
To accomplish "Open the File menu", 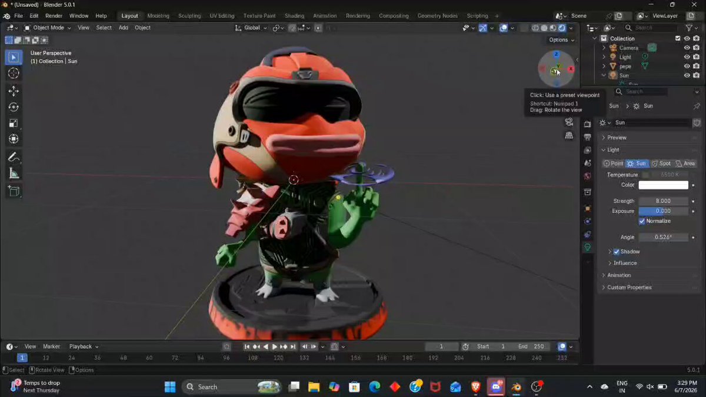I will click(18, 16).
